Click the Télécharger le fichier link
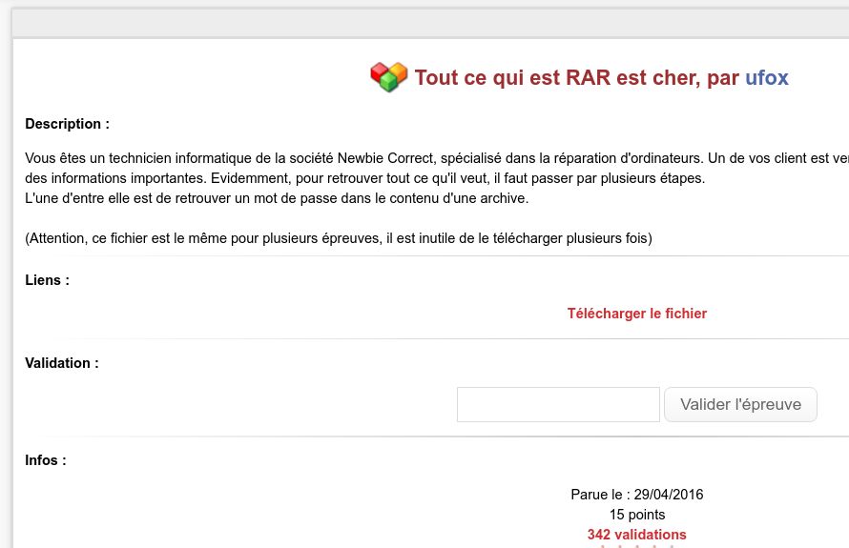The image size is (849, 548). coord(636,314)
